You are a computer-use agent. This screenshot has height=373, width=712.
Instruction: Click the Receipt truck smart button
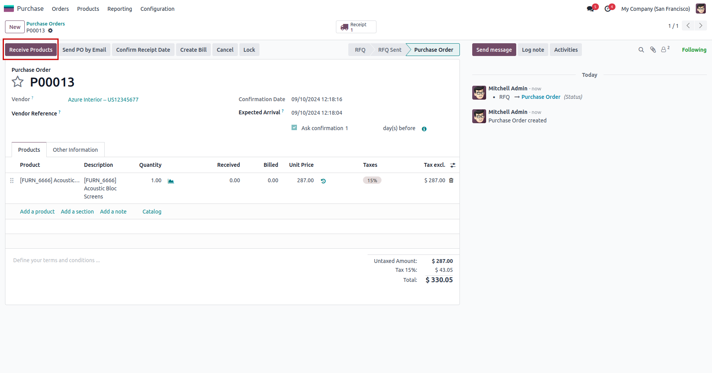[x=356, y=27]
